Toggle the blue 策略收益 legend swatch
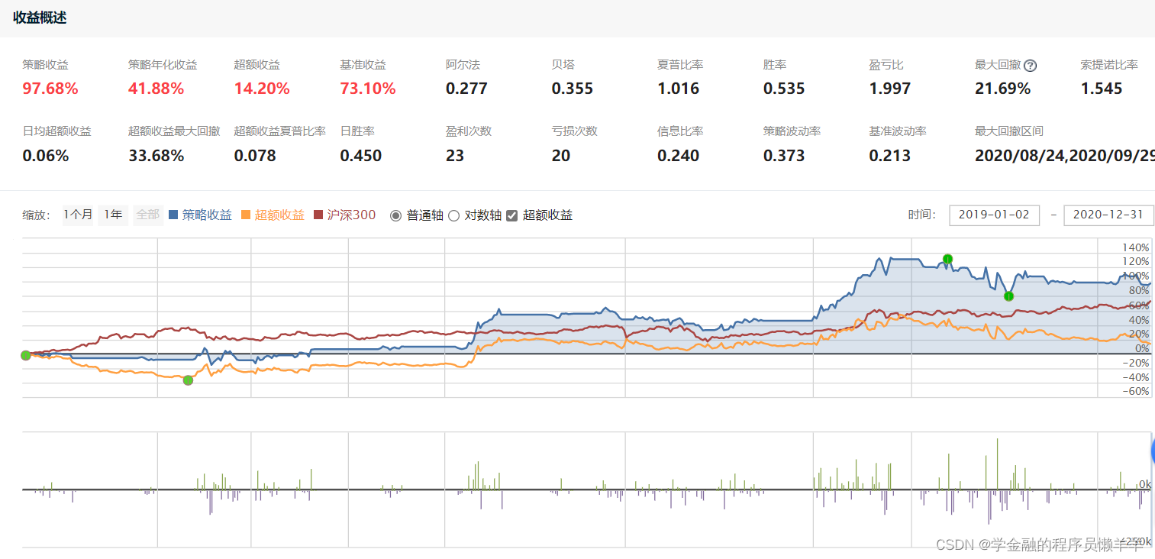This screenshot has height=559, width=1155. pyautogui.click(x=174, y=215)
